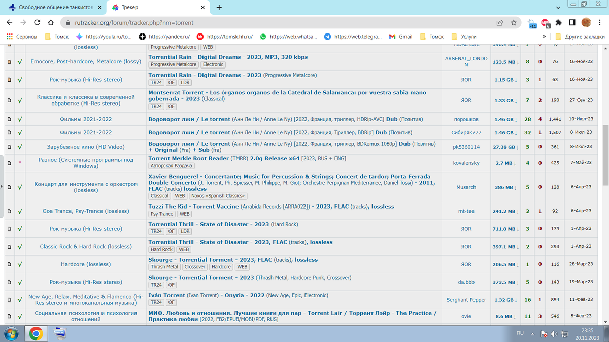
Task: Open a new browser tab
Action: point(219,8)
